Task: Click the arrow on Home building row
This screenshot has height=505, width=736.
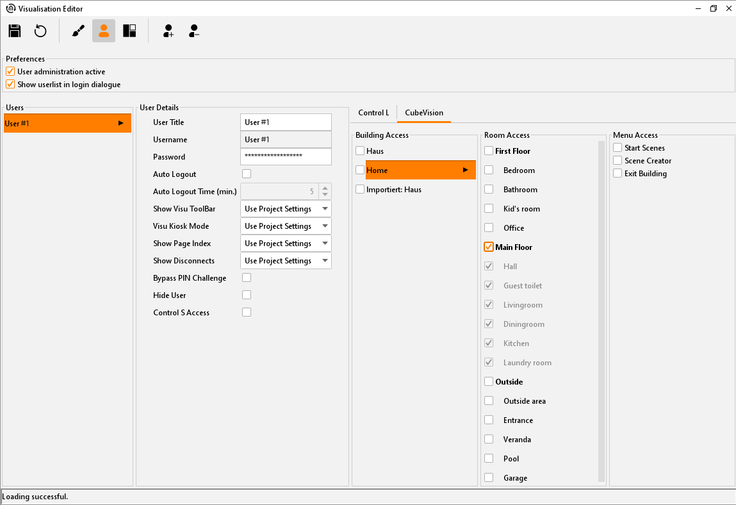Action: [x=466, y=170]
